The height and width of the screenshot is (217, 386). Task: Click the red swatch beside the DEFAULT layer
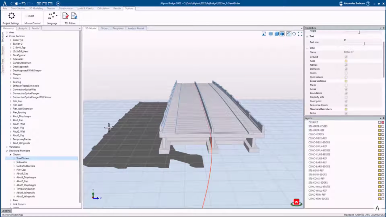(x=383, y=122)
